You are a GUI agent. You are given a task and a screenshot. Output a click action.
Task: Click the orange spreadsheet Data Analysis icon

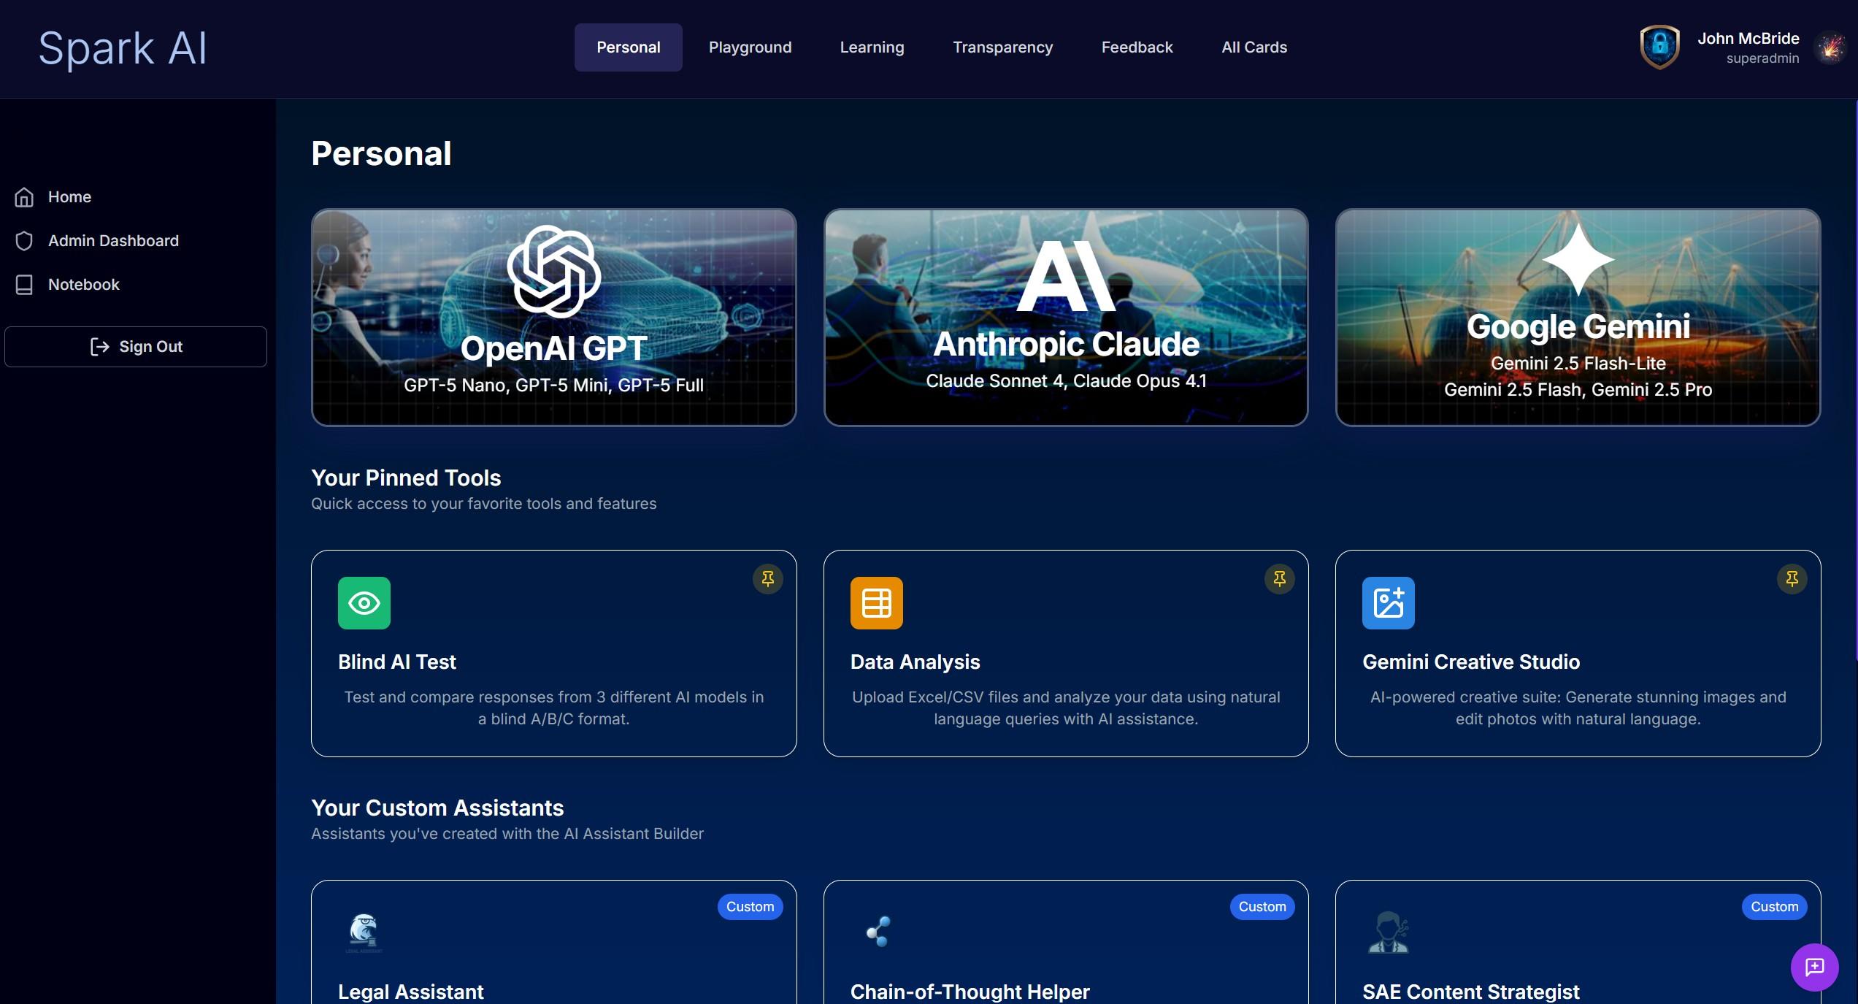tap(876, 603)
